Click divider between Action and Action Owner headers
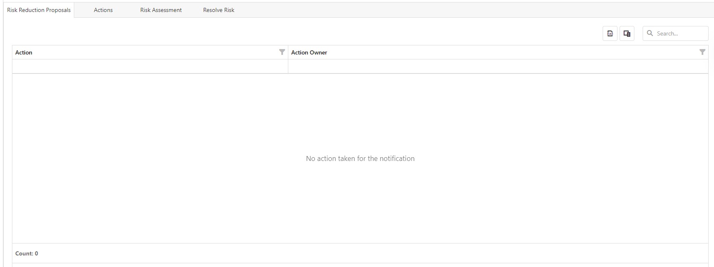The image size is (714, 267). pos(288,52)
